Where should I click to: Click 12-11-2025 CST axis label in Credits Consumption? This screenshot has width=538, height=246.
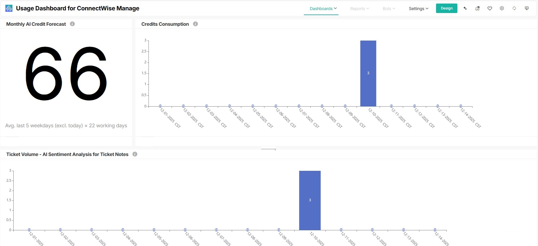tap(401, 118)
